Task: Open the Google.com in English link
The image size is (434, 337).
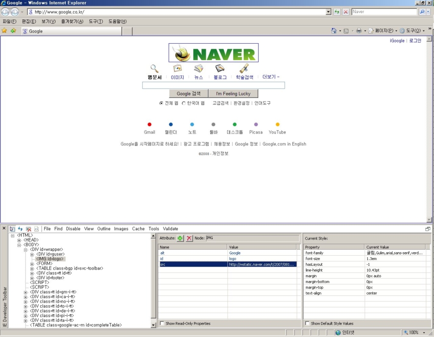Action: click(x=284, y=144)
